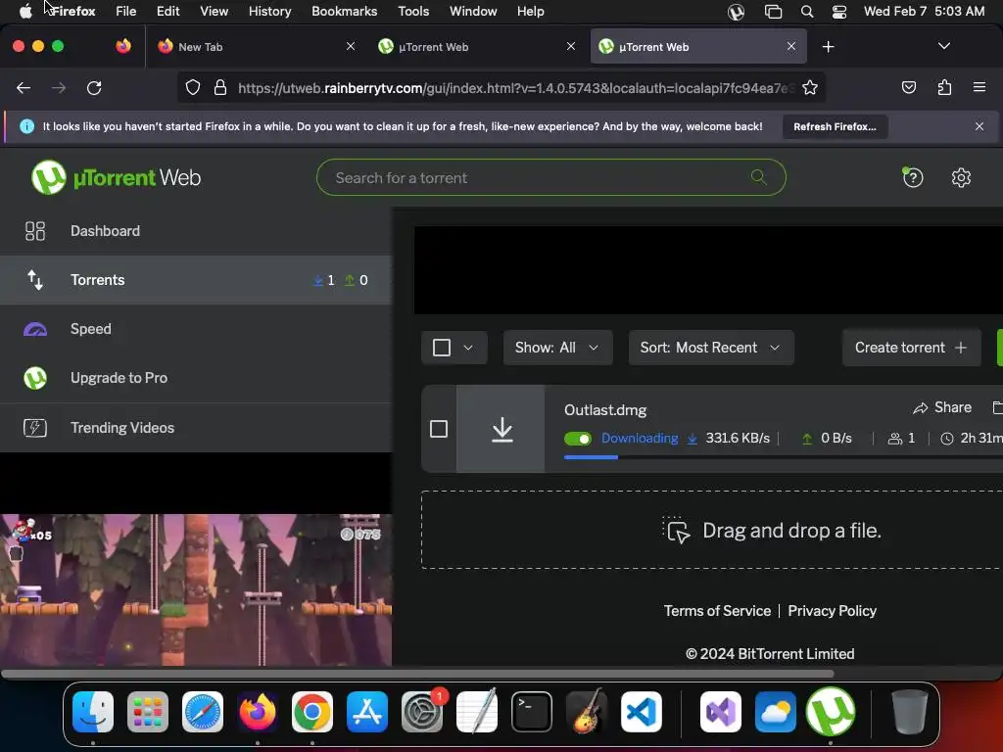Viewport: 1003px width, 752px height.
Task: Open the Terms of Service link
Action: coord(717,611)
